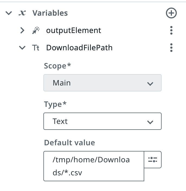Collapse the Variables section chevron

tap(9, 13)
